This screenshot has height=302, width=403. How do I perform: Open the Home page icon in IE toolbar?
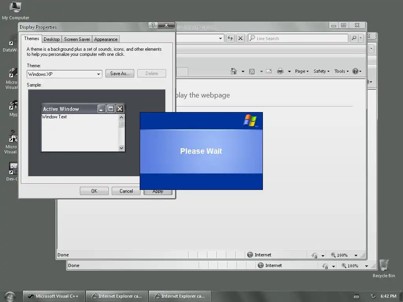click(234, 71)
